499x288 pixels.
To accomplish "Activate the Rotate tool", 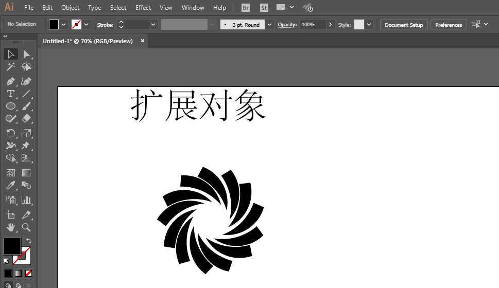I will 10,133.
